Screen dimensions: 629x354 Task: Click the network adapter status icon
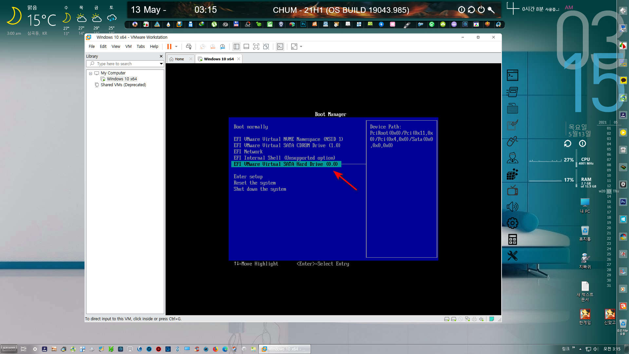click(467, 319)
